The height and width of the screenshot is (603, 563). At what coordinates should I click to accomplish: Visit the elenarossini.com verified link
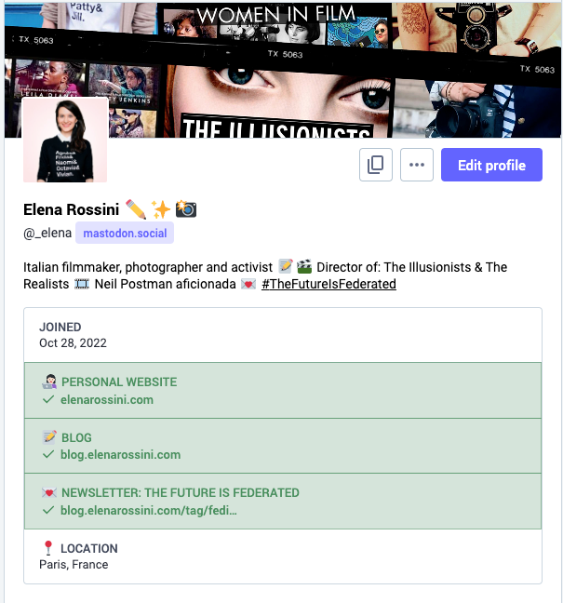[107, 399]
